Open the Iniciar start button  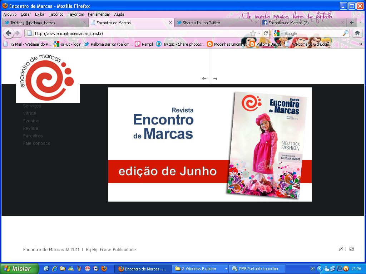20,269
